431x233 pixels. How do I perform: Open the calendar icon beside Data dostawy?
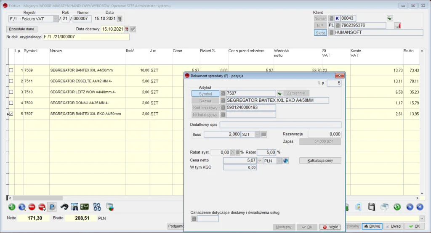point(127,29)
